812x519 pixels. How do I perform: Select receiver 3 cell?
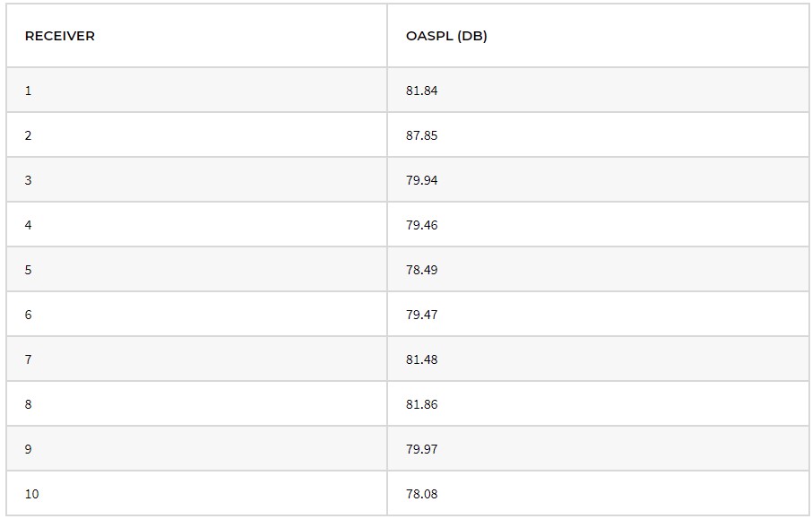click(x=197, y=180)
